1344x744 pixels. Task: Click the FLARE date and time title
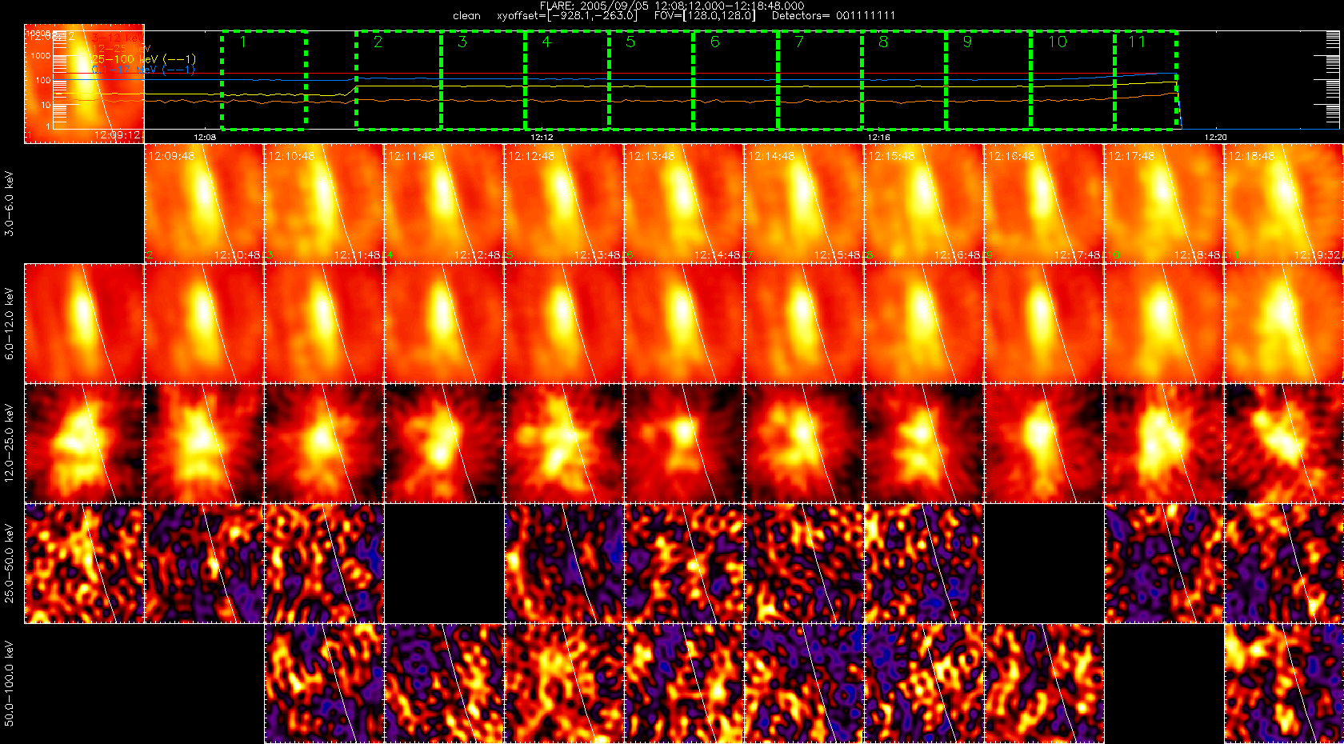coord(672,6)
